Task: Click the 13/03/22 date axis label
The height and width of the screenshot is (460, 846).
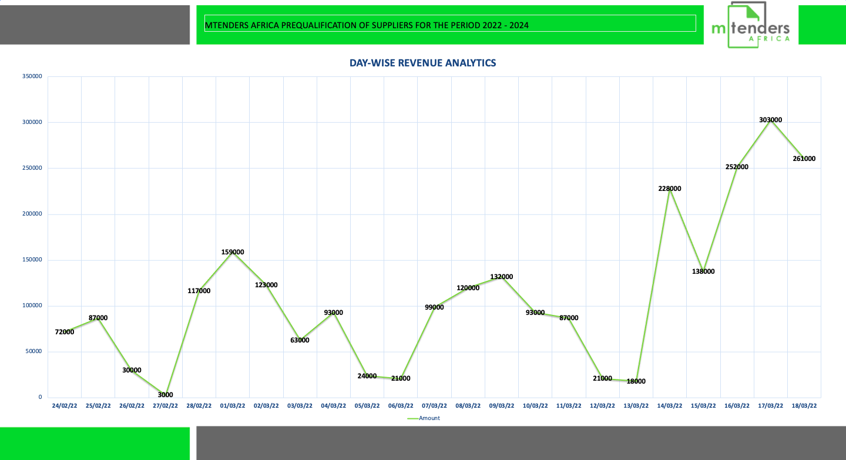Action: (x=636, y=405)
